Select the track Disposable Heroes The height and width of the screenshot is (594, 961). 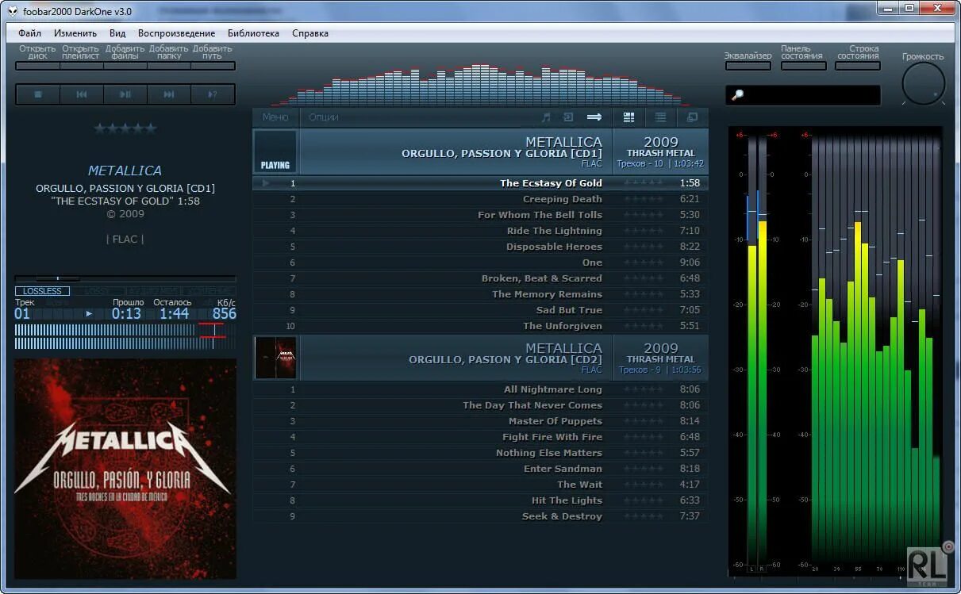481,247
